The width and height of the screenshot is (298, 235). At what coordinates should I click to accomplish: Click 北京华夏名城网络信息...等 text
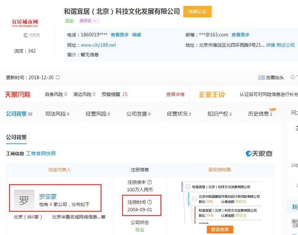pos(79,217)
